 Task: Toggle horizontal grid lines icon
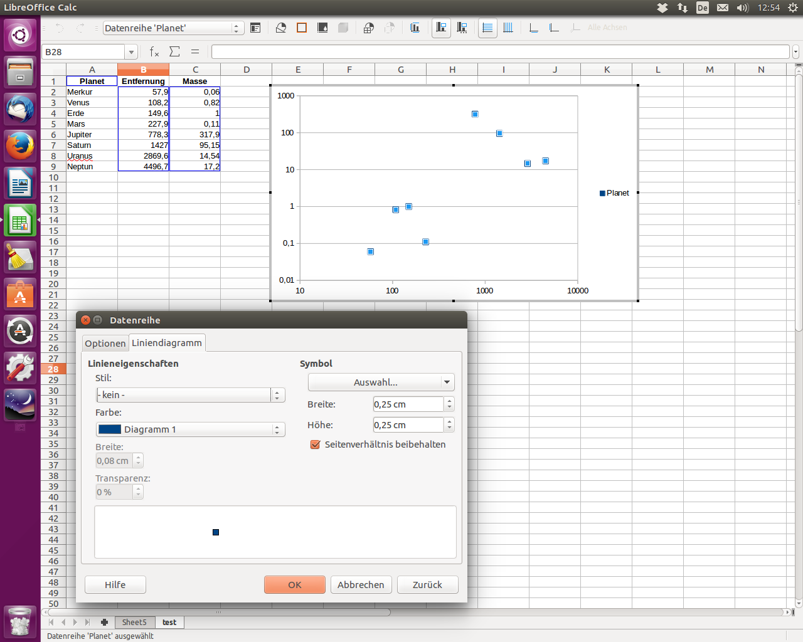tap(487, 28)
